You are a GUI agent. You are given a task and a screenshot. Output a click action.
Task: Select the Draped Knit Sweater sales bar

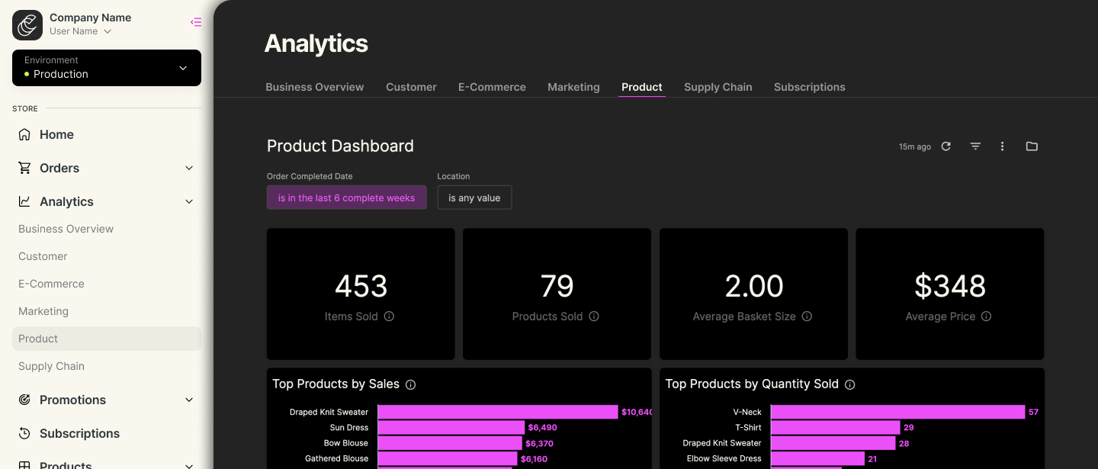498,412
